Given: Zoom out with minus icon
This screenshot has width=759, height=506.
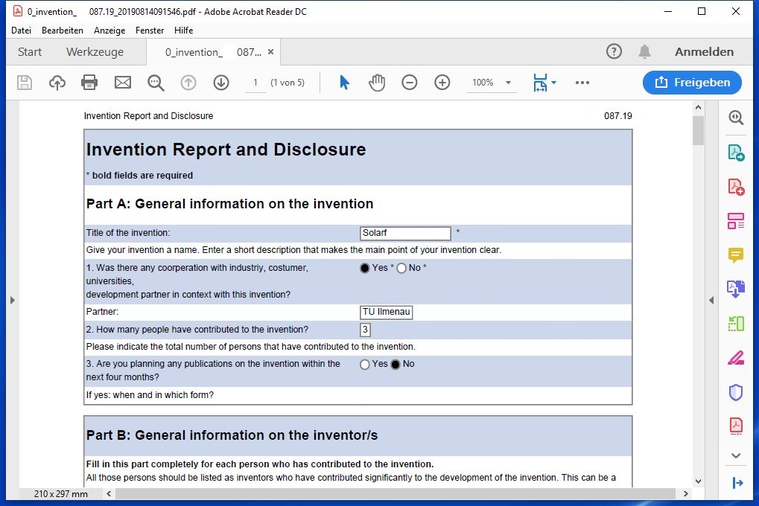Looking at the screenshot, I should [x=410, y=83].
